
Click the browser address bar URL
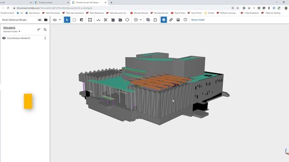pyautogui.click(x=54, y=8)
